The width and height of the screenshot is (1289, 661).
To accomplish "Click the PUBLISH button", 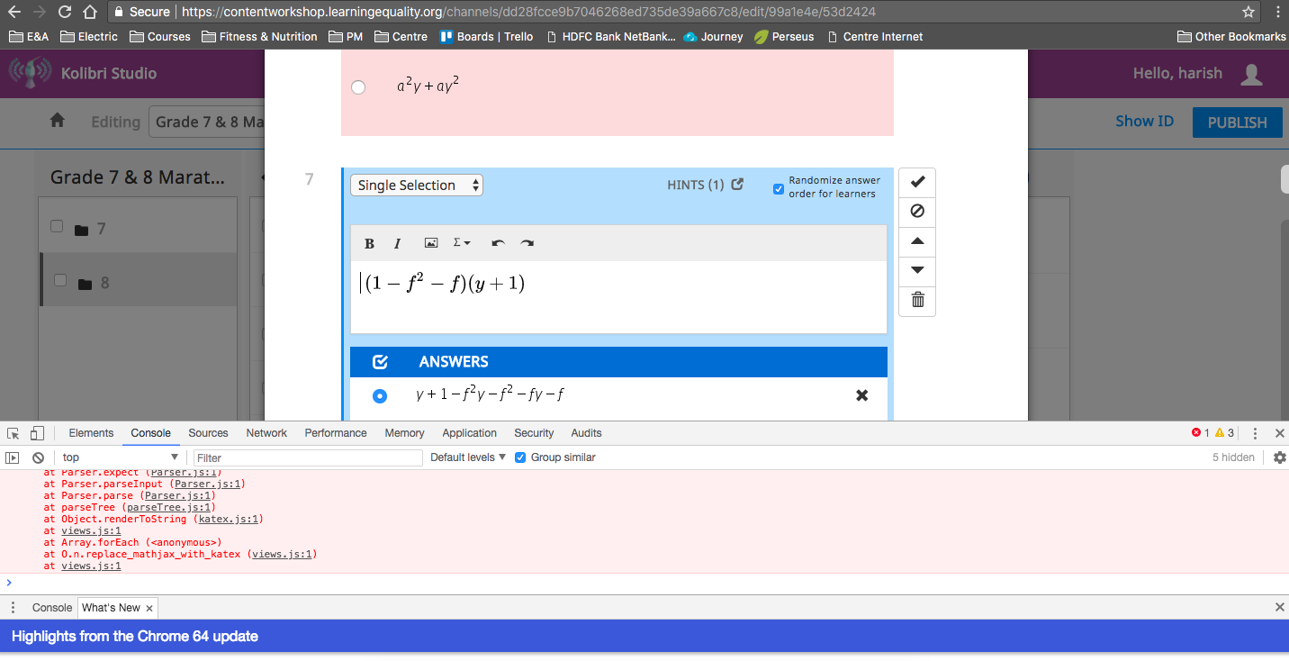I will point(1237,122).
